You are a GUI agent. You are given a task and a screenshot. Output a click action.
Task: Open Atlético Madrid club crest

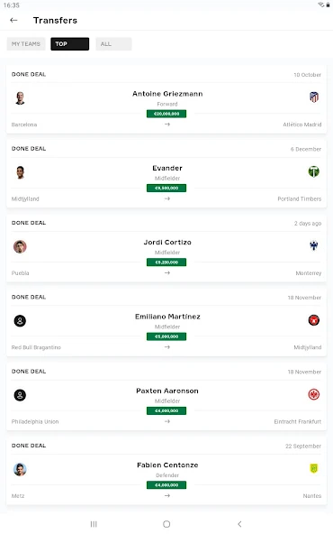(314, 97)
